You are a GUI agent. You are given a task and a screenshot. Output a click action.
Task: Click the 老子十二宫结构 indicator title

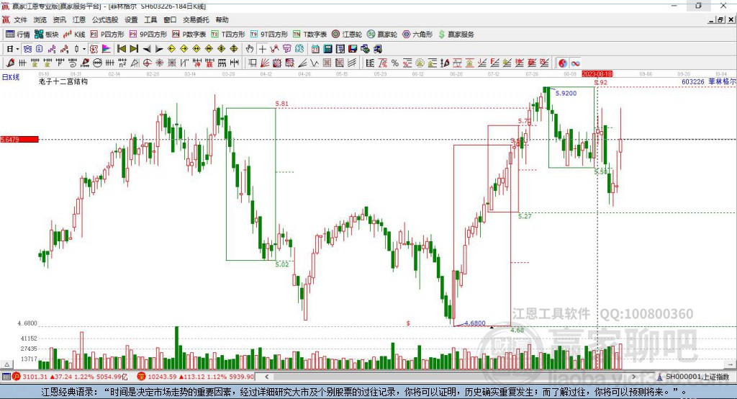click(x=63, y=81)
